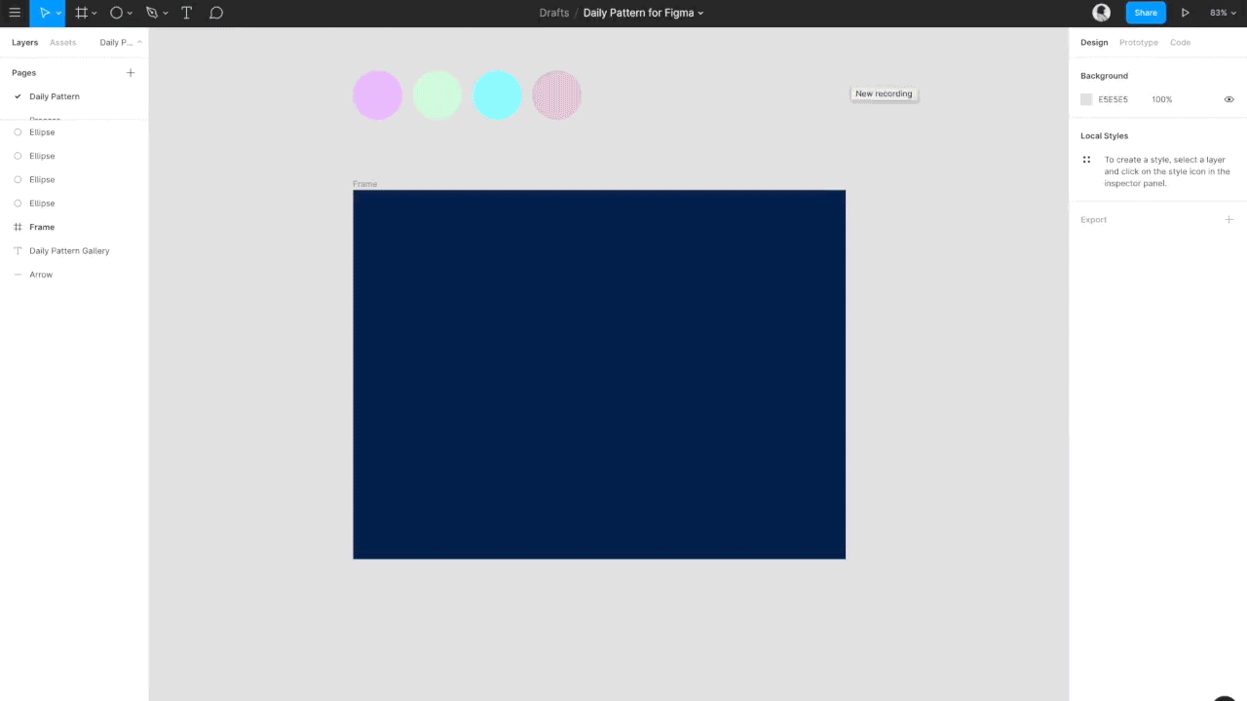
Task: Toggle background visibility eye icon
Action: coord(1228,99)
